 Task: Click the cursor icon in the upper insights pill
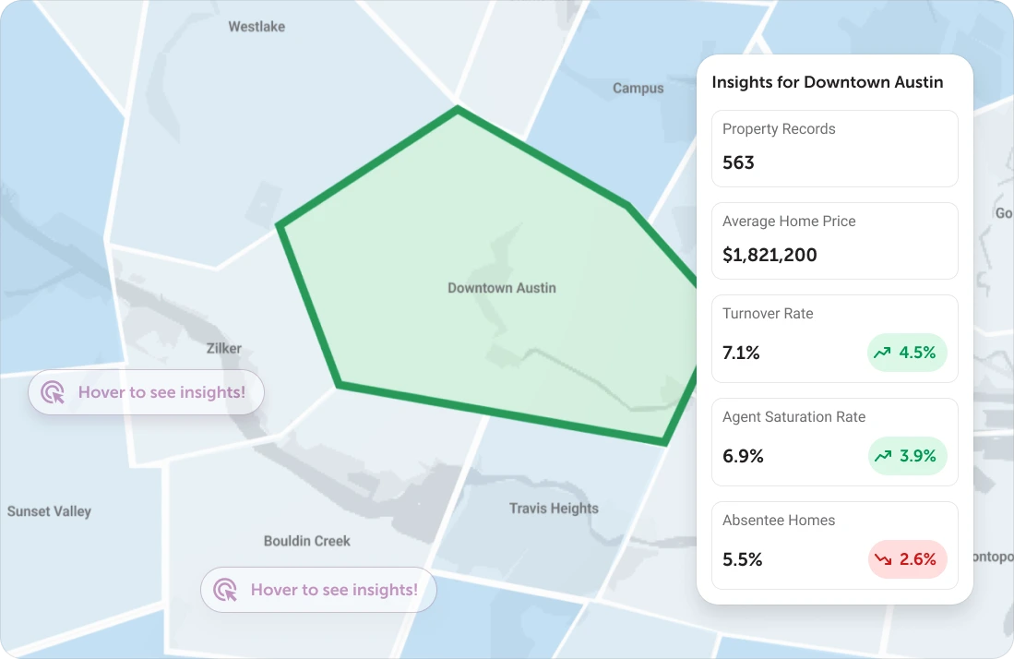point(53,392)
